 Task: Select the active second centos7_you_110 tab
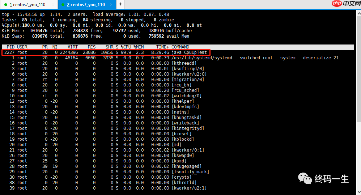point(86,5)
